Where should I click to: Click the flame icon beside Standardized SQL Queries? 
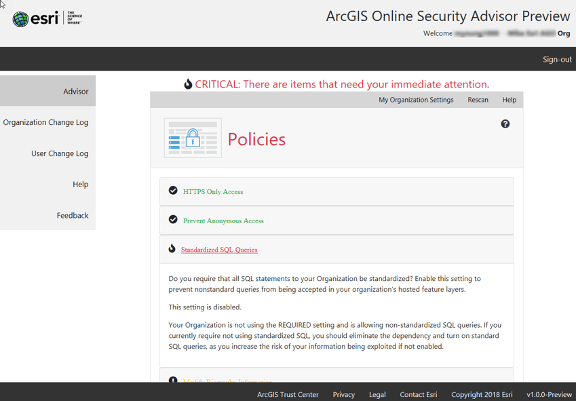tap(172, 248)
